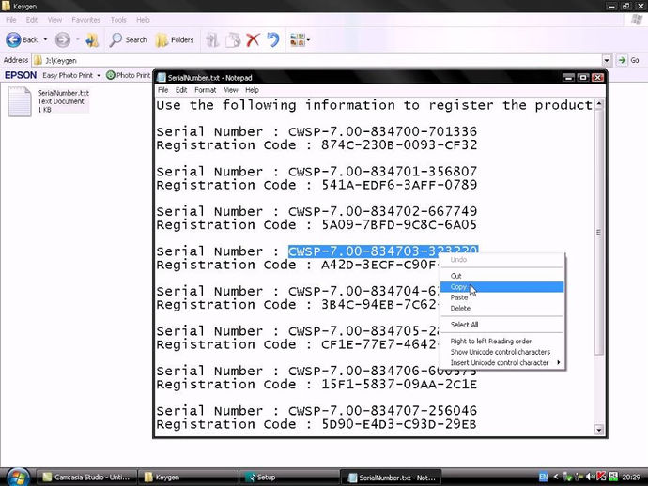The height and width of the screenshot is (486, 648).
Task: Choose Paste in the context menu
Action: 501,297
